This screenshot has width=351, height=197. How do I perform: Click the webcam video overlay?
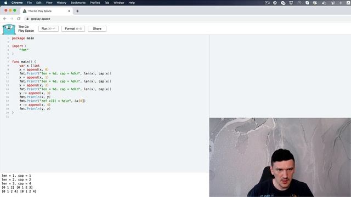280,157
